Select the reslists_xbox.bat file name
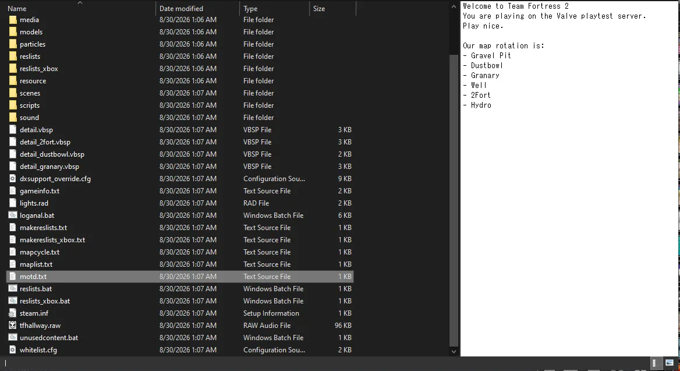The image size is (680, 371). coord(45,301)
